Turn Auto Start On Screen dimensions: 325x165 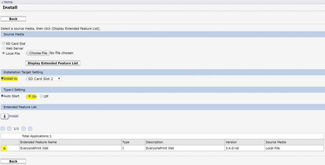pos(30,96)
